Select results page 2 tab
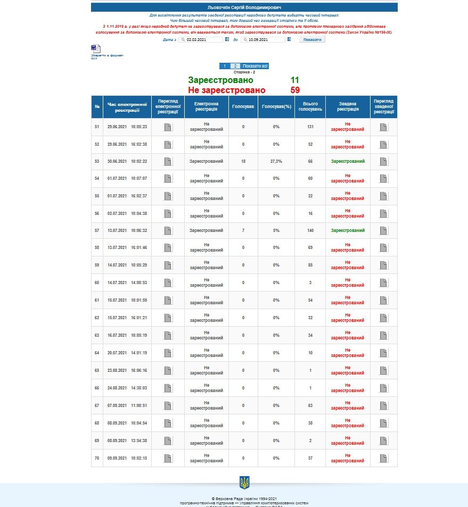This screenshot has width=468, height=507. click(x=236, y=66)
